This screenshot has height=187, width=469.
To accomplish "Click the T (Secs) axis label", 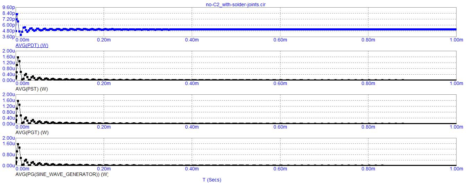I will pyautogui.click(x=211, y=180).
